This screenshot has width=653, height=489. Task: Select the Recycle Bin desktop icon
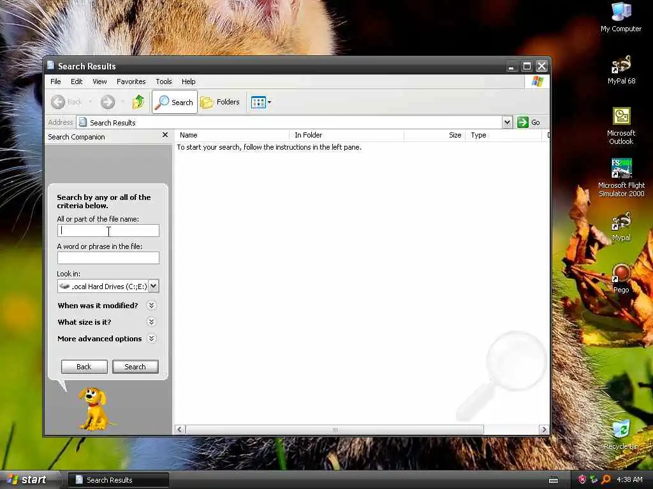click(621, 435)
